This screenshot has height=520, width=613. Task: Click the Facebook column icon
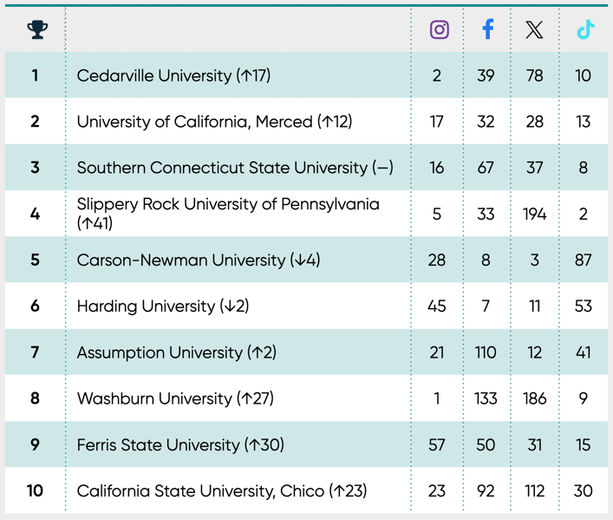[x=487, y=30]
